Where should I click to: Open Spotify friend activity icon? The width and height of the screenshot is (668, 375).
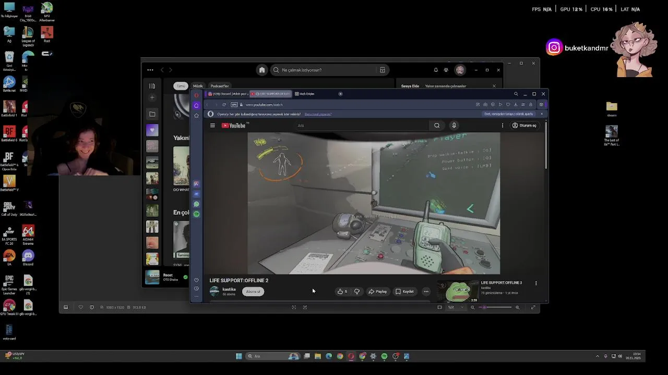point(446,70)
